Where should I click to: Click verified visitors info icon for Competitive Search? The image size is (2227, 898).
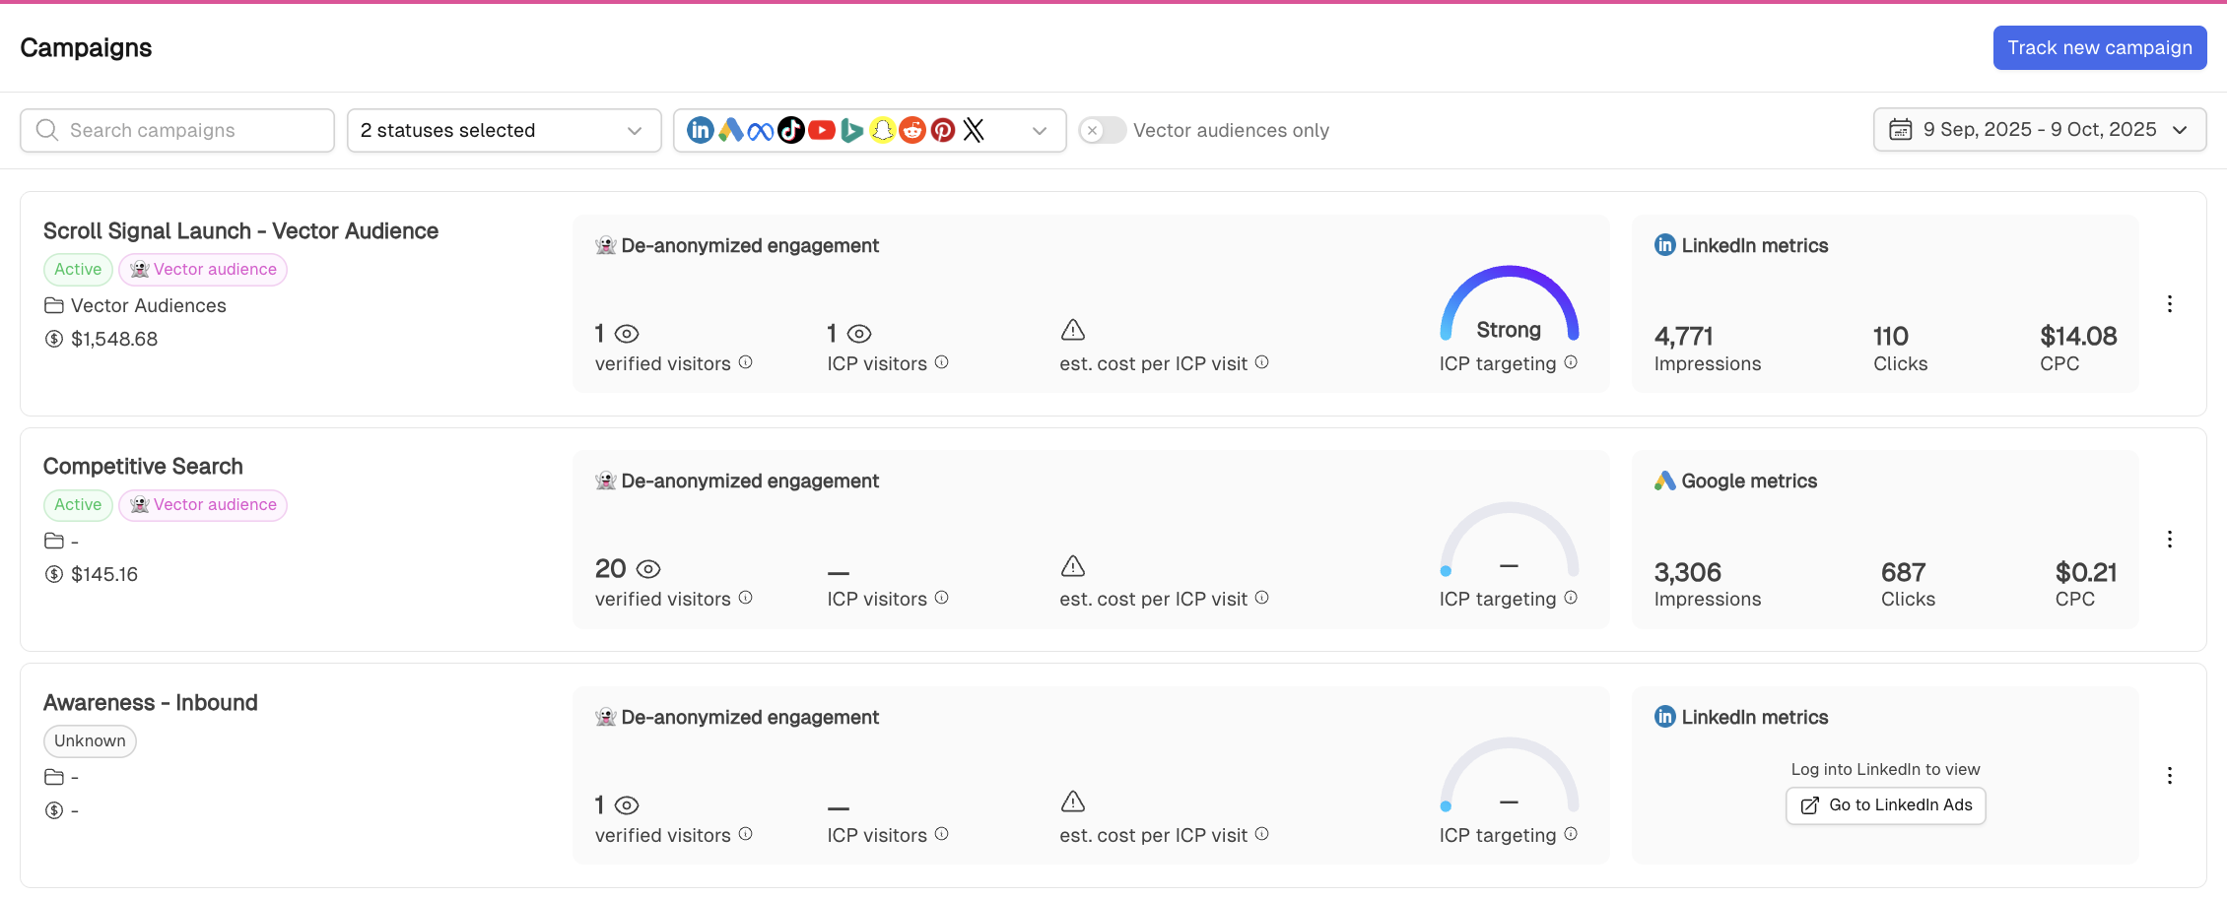(x=746, y=598)
